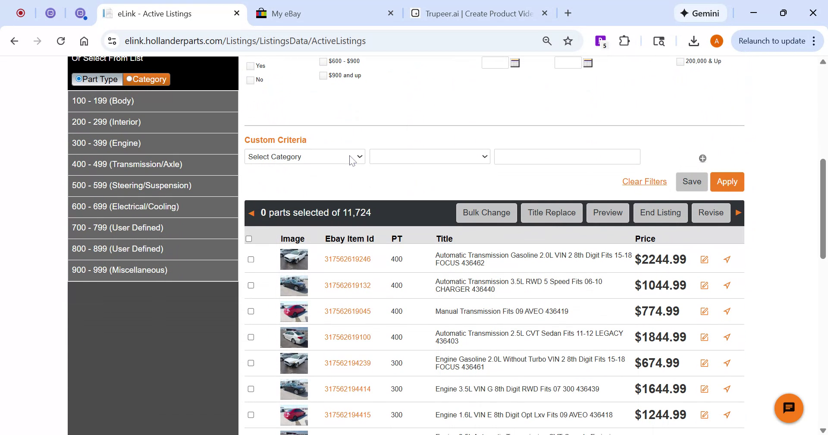Click the red back arrow above the listings table

251,212
